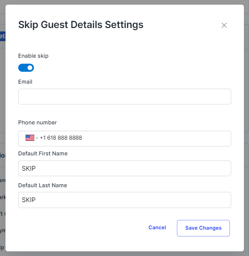Focus the Default Last Name field
The height and width of the screenshot is (256, 249).
(x=125, y=200)
